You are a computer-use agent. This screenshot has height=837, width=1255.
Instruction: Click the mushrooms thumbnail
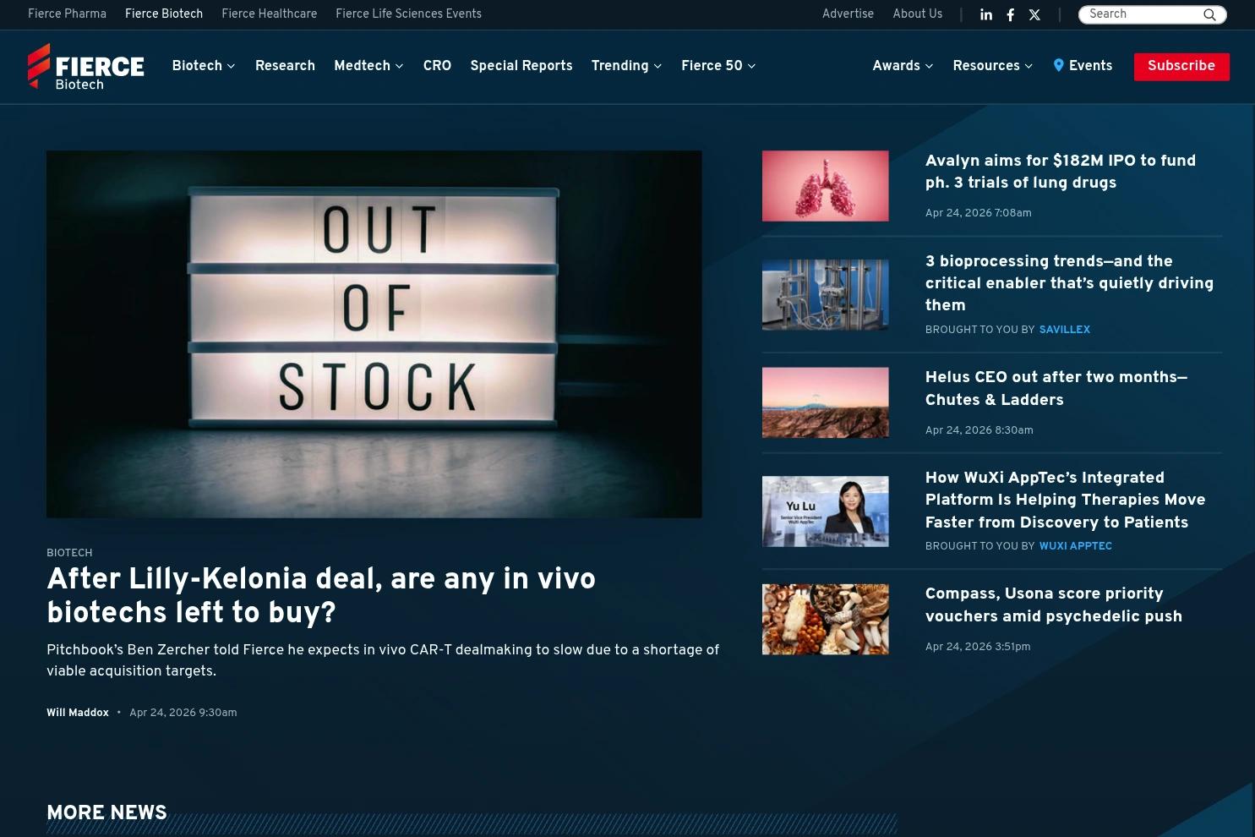[825, 619]
